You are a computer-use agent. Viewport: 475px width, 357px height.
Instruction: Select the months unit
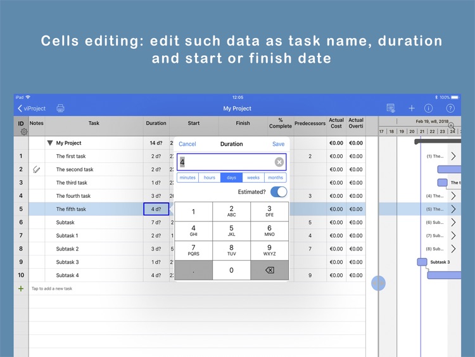click(275, 178)
